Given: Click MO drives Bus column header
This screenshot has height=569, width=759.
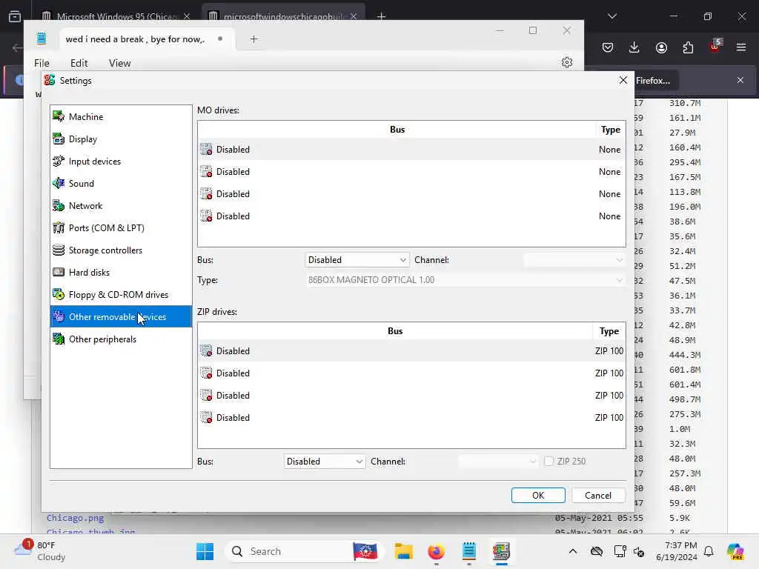Looking at the screenshot, I should [397, 129].
